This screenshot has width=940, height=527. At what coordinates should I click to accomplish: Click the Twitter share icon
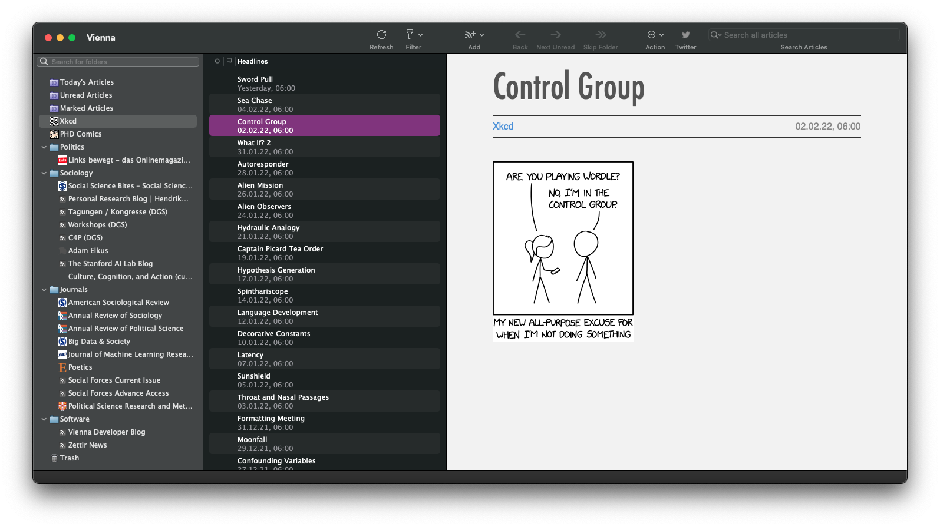point(685,35)
